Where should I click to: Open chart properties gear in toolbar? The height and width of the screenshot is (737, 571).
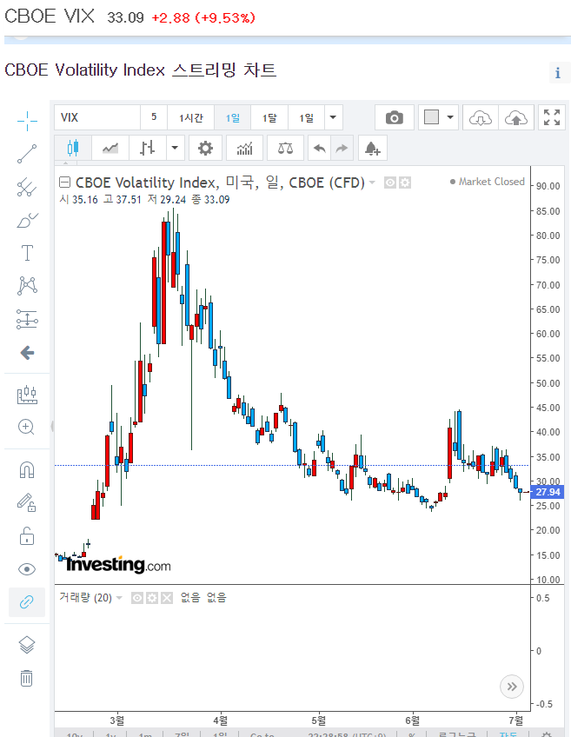tap(205, 148)
